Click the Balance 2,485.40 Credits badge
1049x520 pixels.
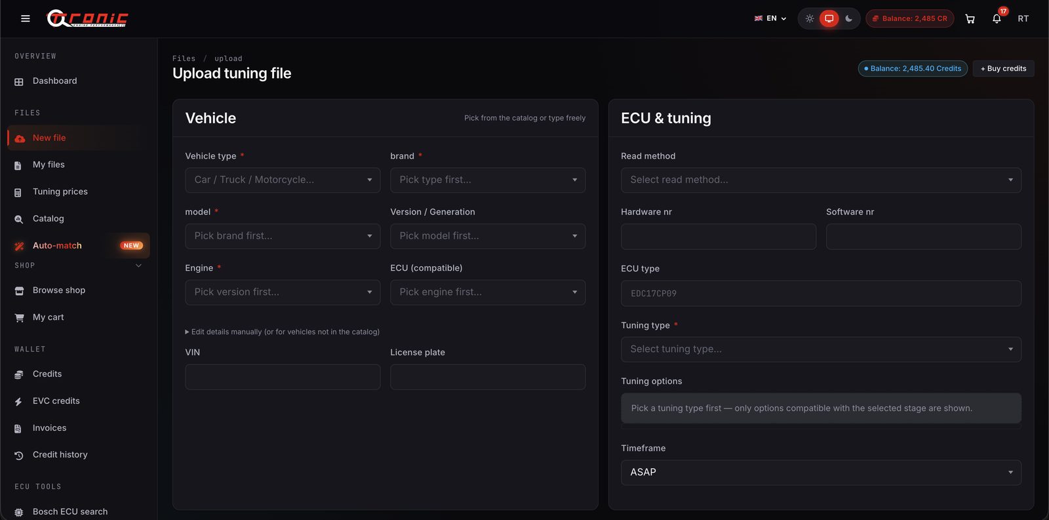click(913, 68)
